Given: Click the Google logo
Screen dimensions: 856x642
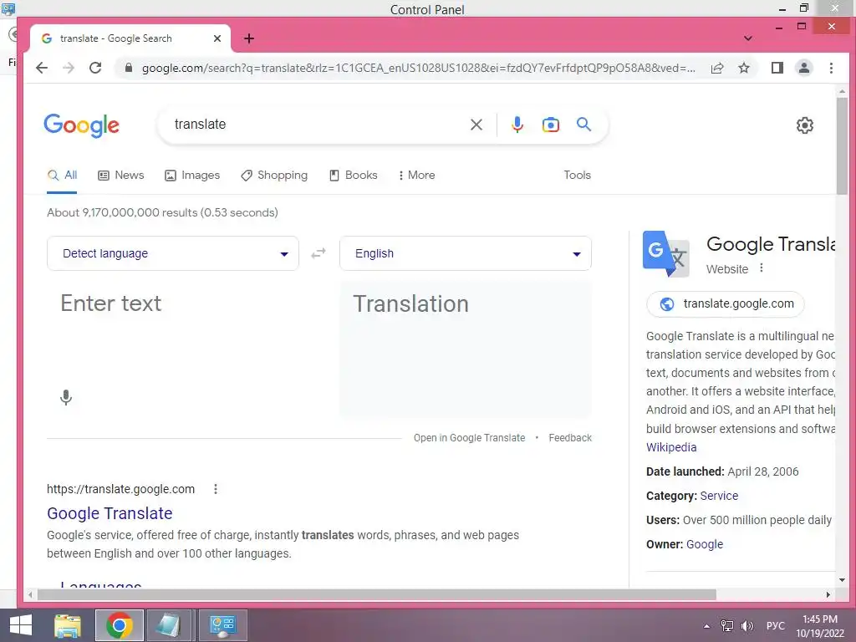Looking at the screenshot, I should pyautogui.click(x=81, y=125).
